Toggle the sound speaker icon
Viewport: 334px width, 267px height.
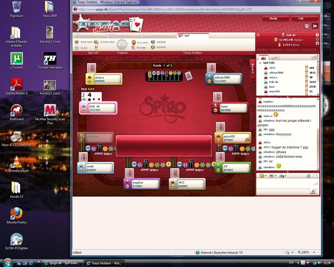coord(315,26)
